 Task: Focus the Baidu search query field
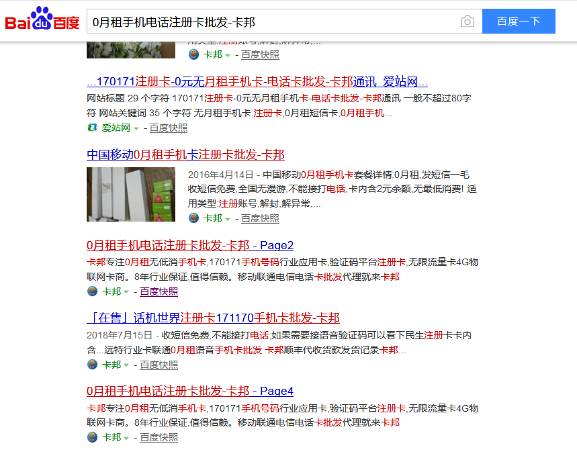269,21
